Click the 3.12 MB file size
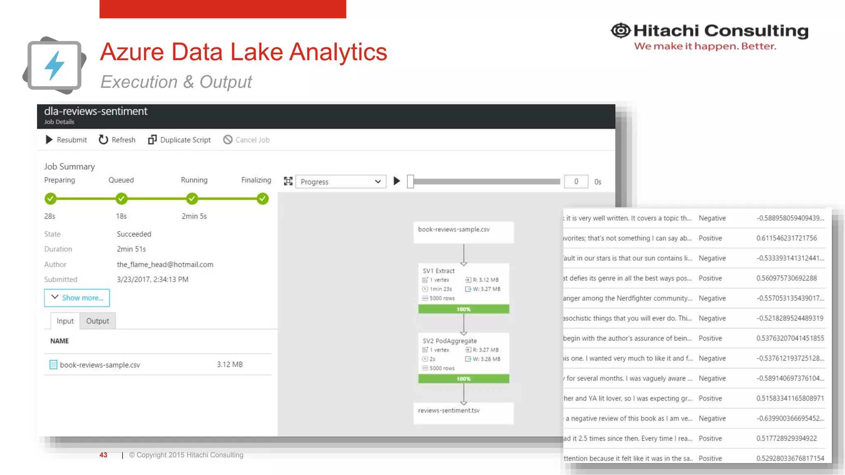The image size is (845, 475). tap(230, 364)
